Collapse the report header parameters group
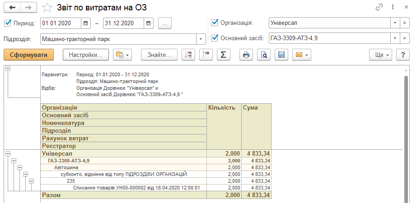Screen dimensions: 412x203 point(8,68)
